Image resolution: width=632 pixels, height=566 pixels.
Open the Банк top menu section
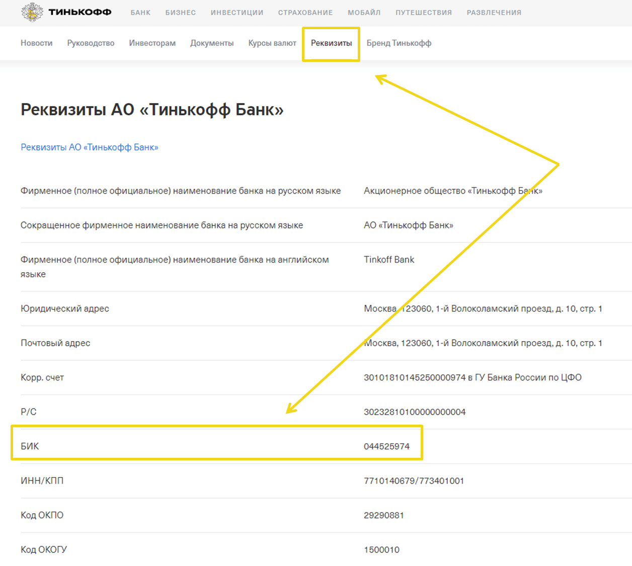pos(140,13)
